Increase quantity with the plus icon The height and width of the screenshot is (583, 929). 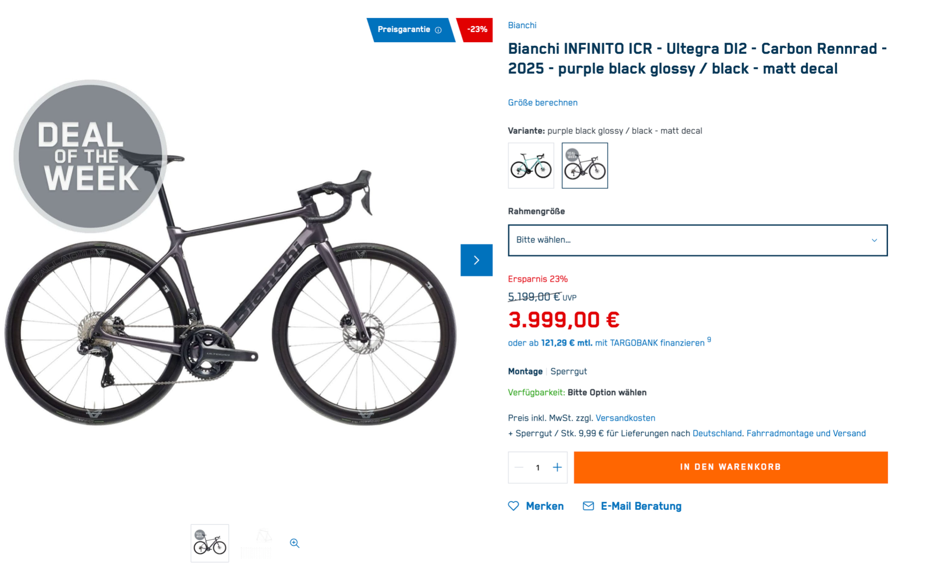pos(557,468)
